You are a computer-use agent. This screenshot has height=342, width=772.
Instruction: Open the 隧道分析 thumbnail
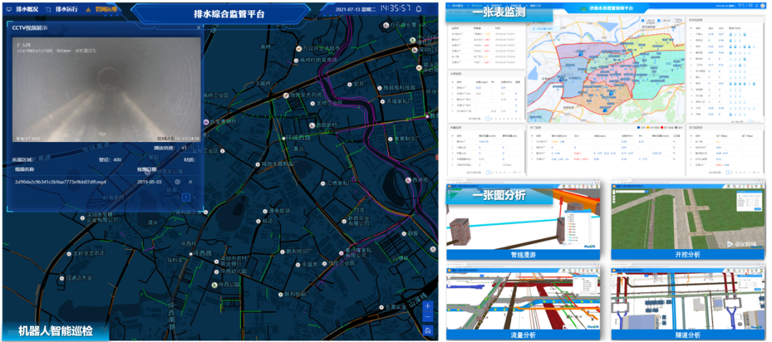688,303
